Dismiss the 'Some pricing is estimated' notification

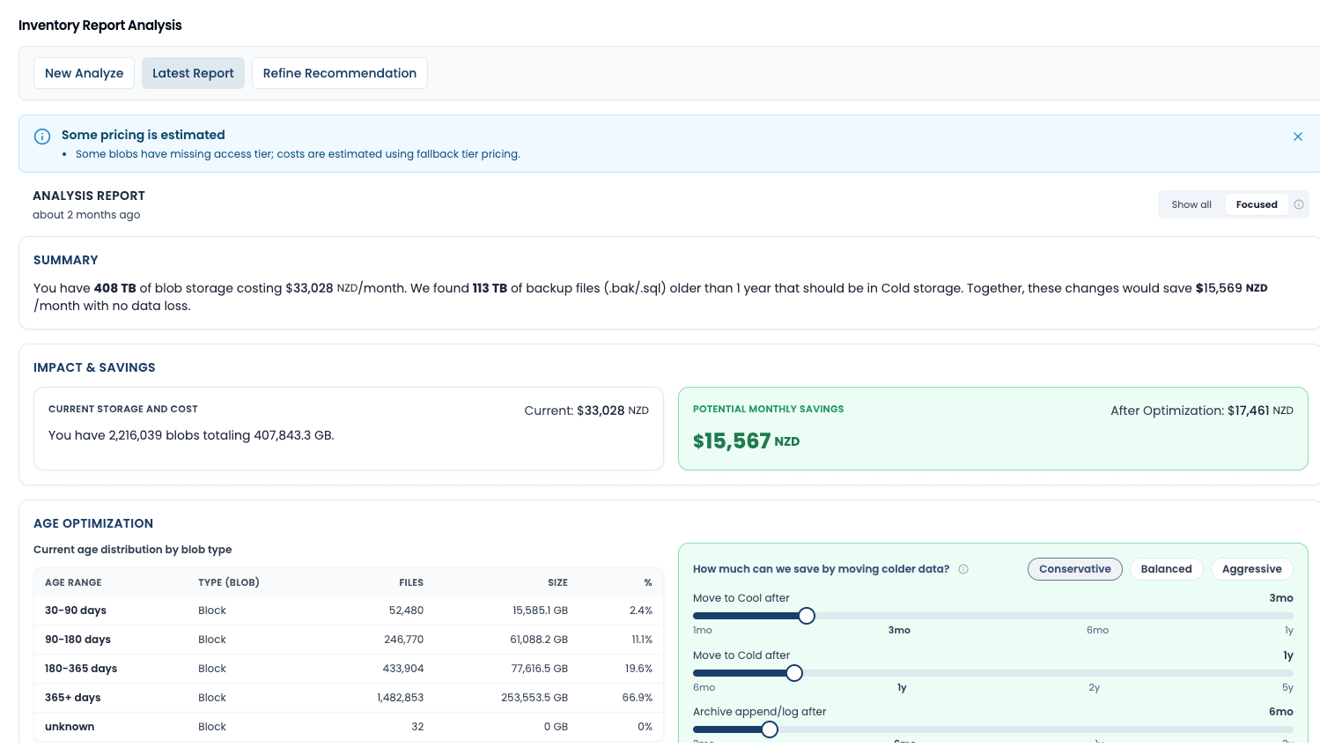1297,137
